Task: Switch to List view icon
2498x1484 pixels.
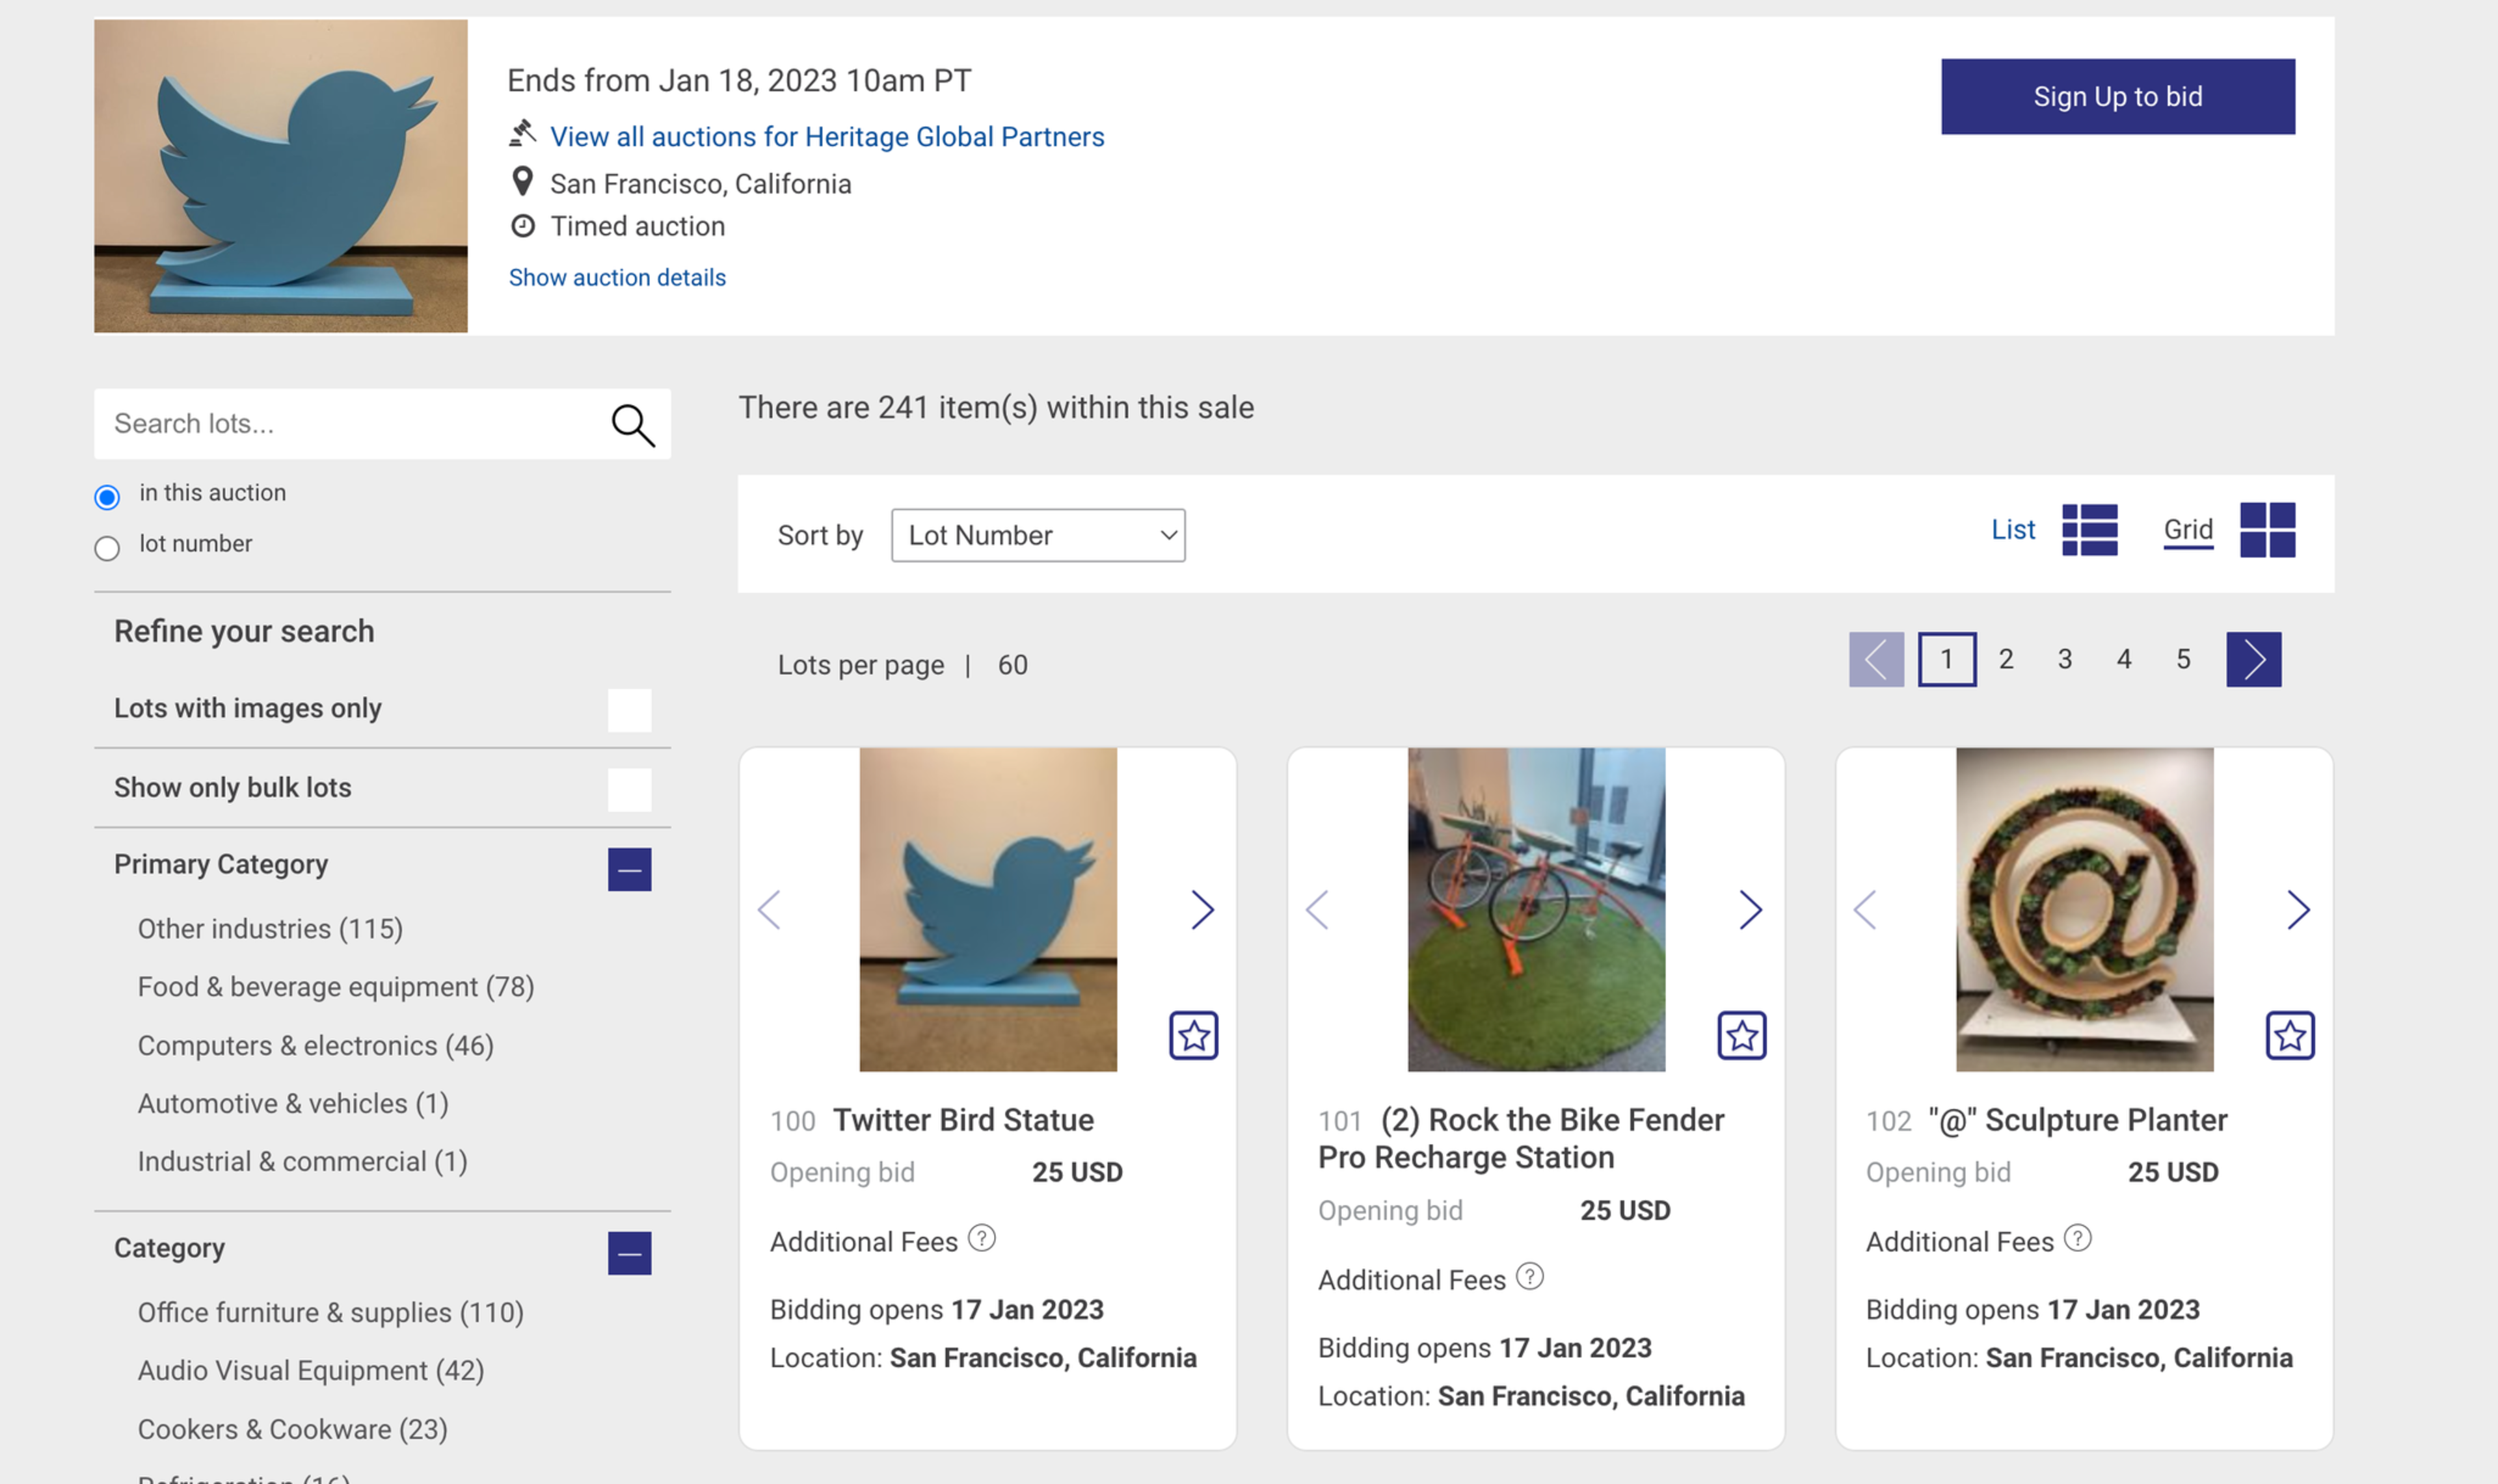Action: [x=2089, y=530]
